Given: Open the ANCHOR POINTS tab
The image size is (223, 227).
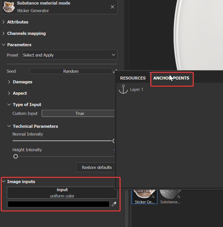Looking at the screenshot, I should [172, 78].
